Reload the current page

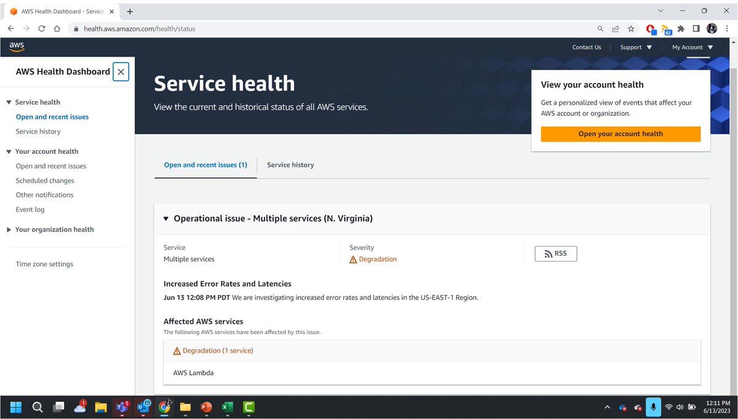[42, 28]
